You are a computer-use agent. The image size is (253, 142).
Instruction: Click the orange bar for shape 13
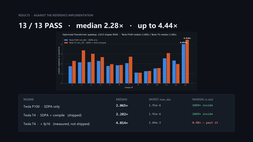click(x=187, y=61)
